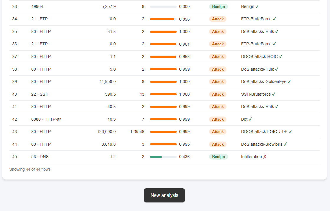Click the check mark after SSH-Bruteforce
The image size is (330, 211).
click(x=274, y=94)
